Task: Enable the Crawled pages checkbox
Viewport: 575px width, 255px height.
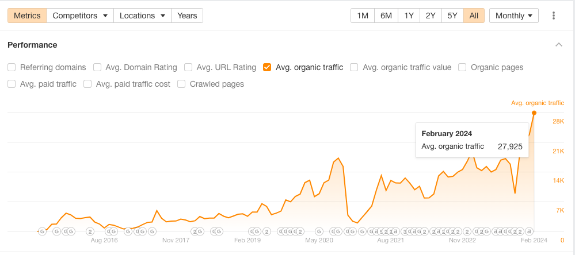Action: [x=181, y=84]
